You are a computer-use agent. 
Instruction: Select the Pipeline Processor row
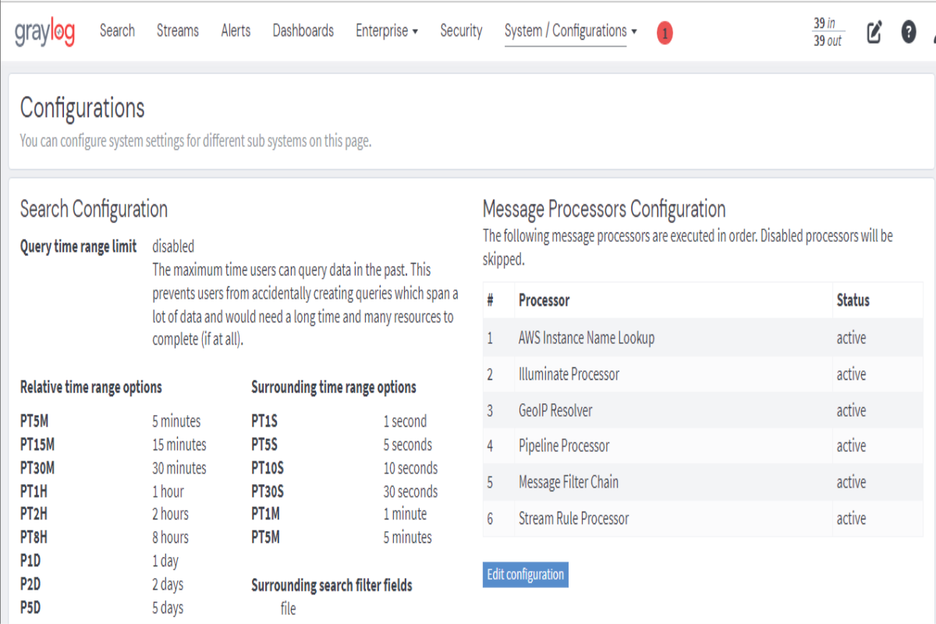pyautogui.click(x=703, y=446)
